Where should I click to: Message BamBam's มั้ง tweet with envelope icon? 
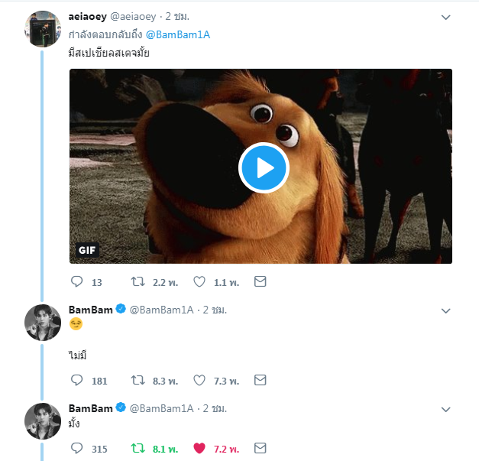point(261,448)
